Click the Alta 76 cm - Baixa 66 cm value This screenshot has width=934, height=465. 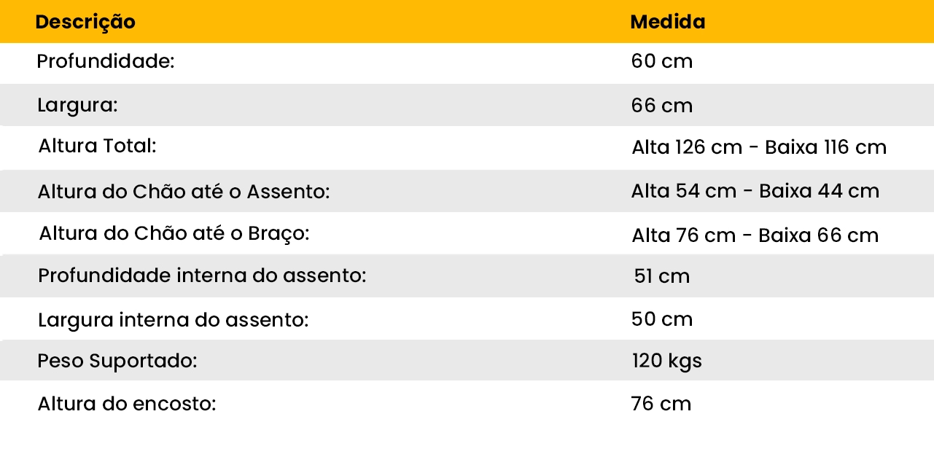(755, 235)
